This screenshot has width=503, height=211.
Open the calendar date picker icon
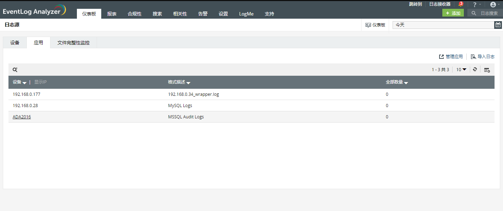[498, 25]
